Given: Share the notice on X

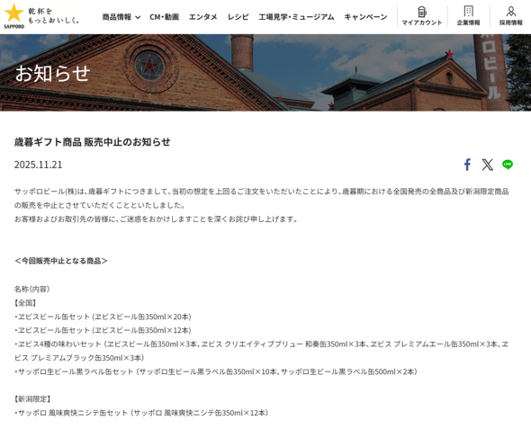Looking at the screenshot, I should [x=487, y=165].
